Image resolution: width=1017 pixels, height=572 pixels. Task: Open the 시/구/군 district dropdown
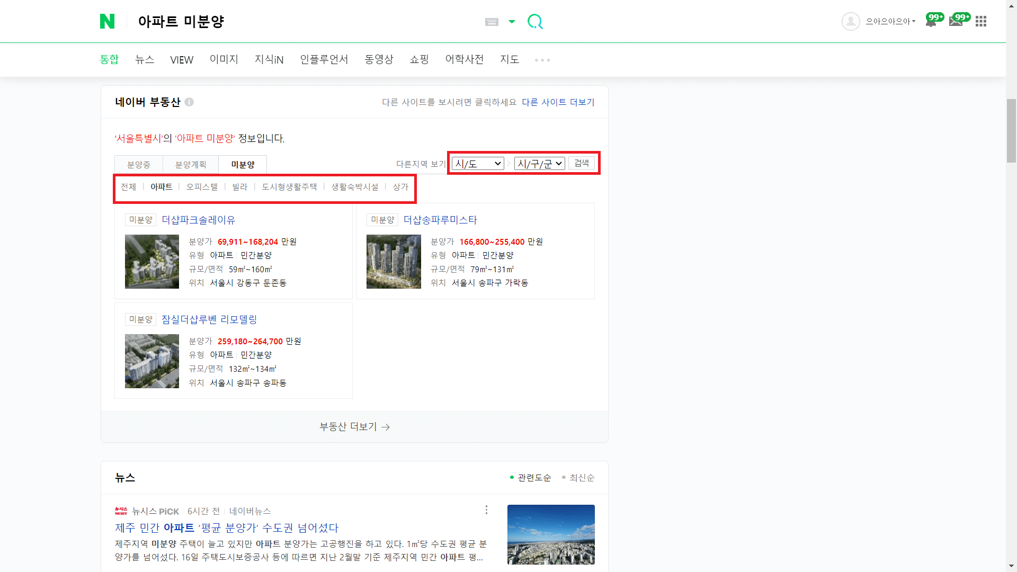[x=540, y=164]
